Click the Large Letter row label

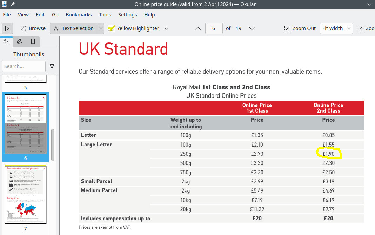pyautogui.click(x=96, y=145)
